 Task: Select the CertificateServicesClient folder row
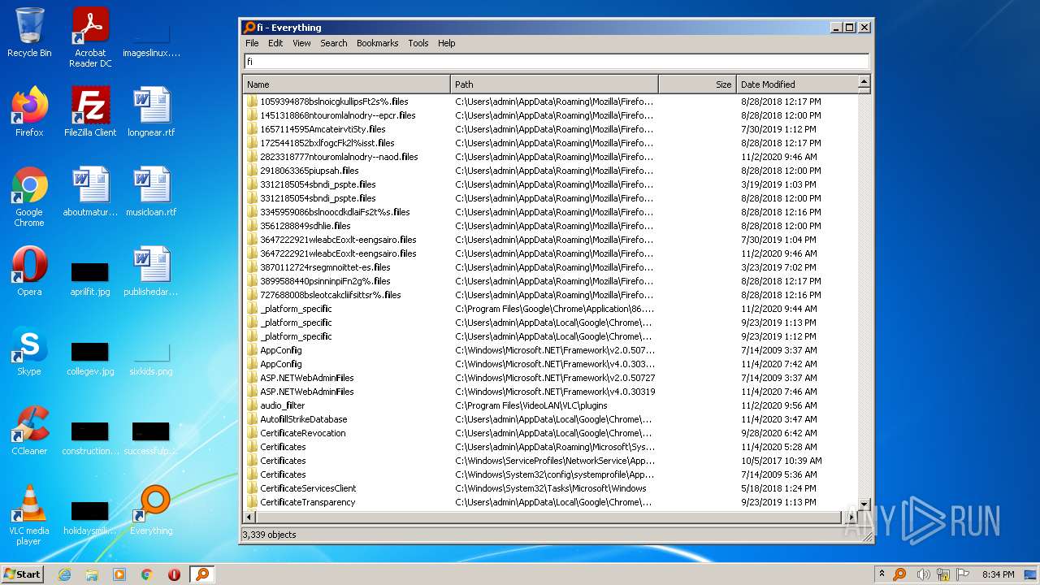(550, 488)
